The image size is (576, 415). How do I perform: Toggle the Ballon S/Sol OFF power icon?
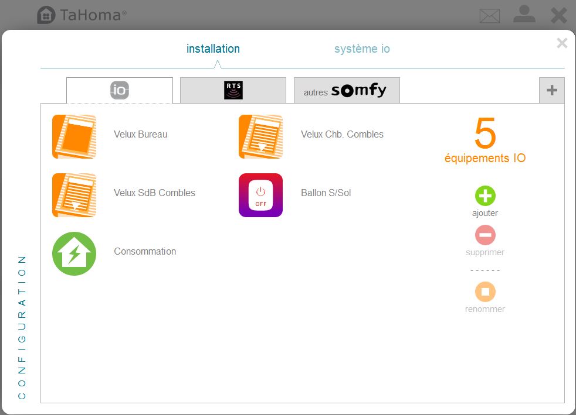point(260,195)
